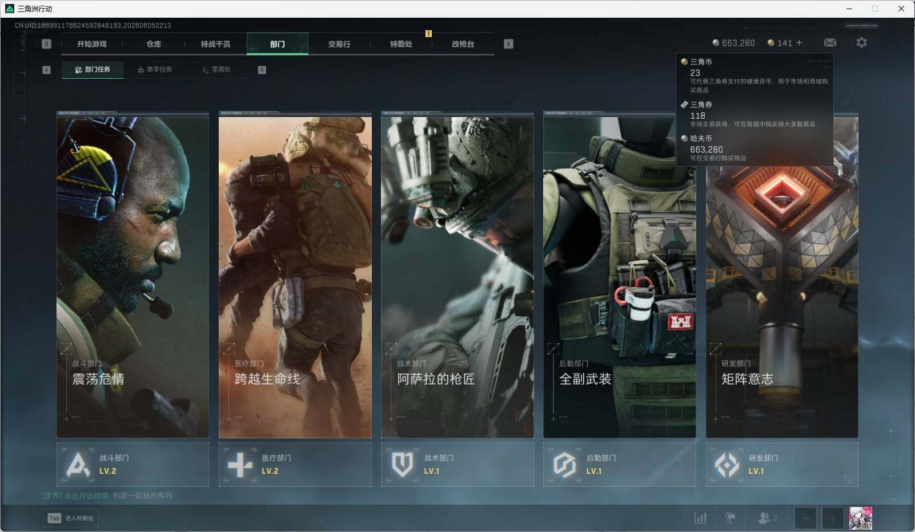The height and width of the screenshot is (532, 915).
Task: Click the expand icon on 阿萨拉的枪匠 card
Action: 391,348
